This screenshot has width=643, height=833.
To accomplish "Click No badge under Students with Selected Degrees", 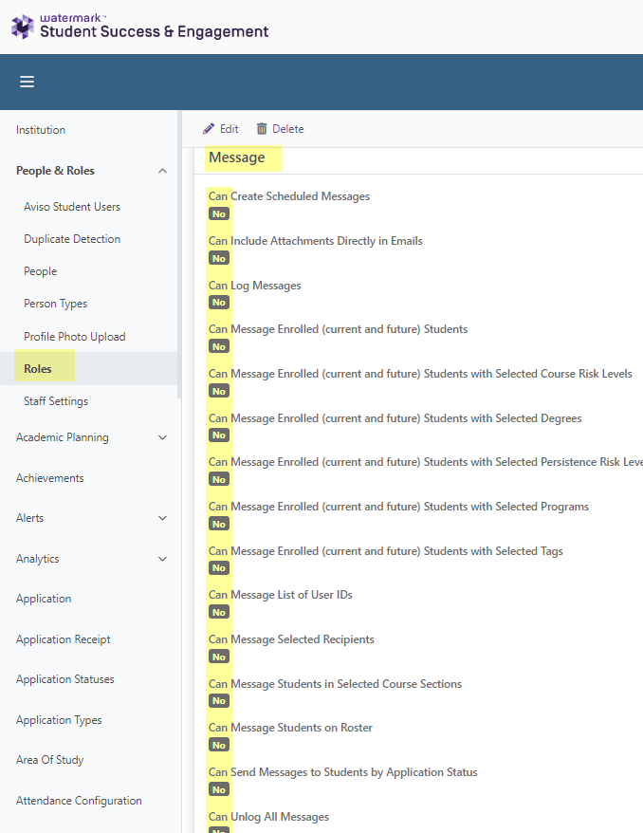I will tap(219, 435).
